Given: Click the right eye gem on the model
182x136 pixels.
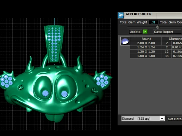Looking at the screenshot, I should tap(64, 94).
